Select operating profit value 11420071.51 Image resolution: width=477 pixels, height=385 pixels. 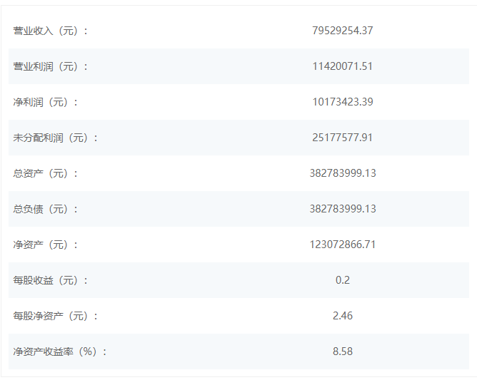(x=343, y=66)
